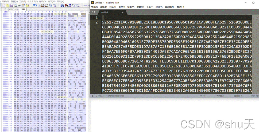
Task: Click the right tab navigation arrow in Sublime
Action: (x=95, y=12)
